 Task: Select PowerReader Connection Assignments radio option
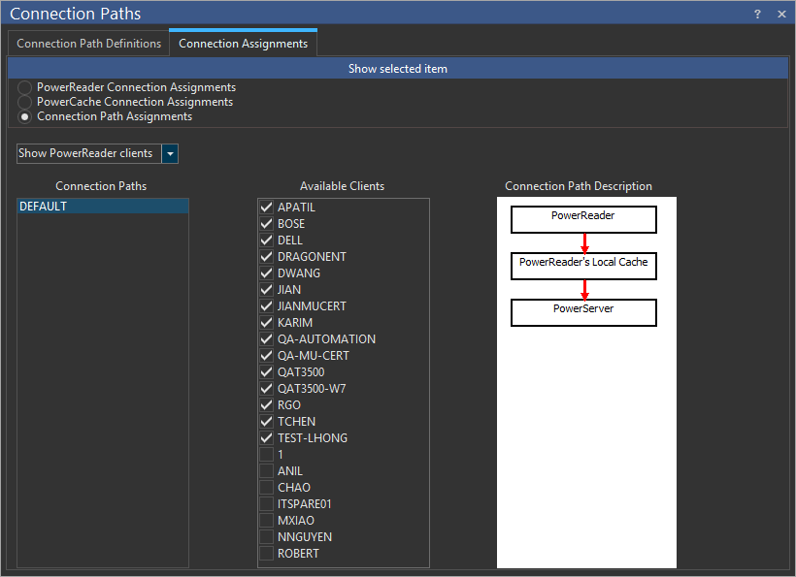[25, 88]
